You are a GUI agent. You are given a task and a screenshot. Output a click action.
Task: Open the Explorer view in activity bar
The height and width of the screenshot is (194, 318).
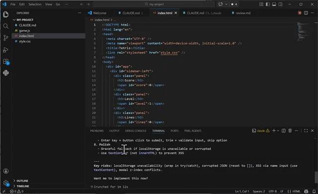(x=6, y=14)
